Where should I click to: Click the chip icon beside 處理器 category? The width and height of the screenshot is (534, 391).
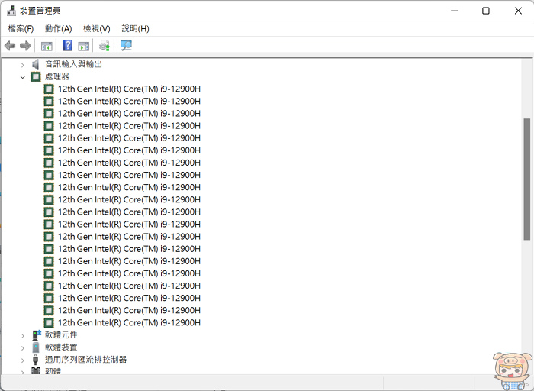pyautogui.click(x=36, y=76)
